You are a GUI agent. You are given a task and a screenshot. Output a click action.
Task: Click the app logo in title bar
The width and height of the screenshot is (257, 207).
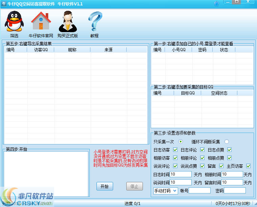point(4,4)
